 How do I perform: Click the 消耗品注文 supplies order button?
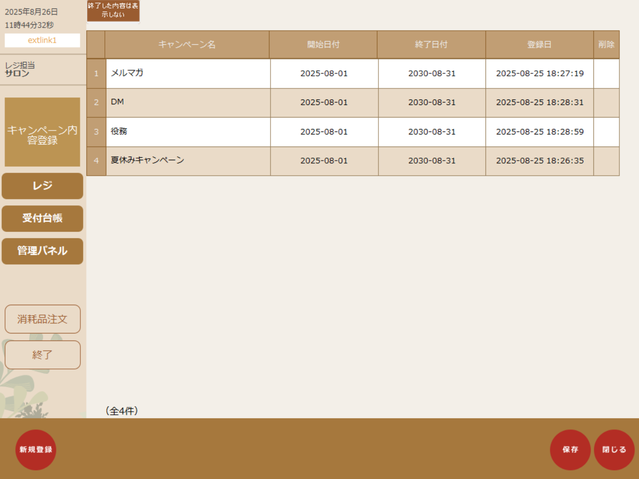[42, 319]
